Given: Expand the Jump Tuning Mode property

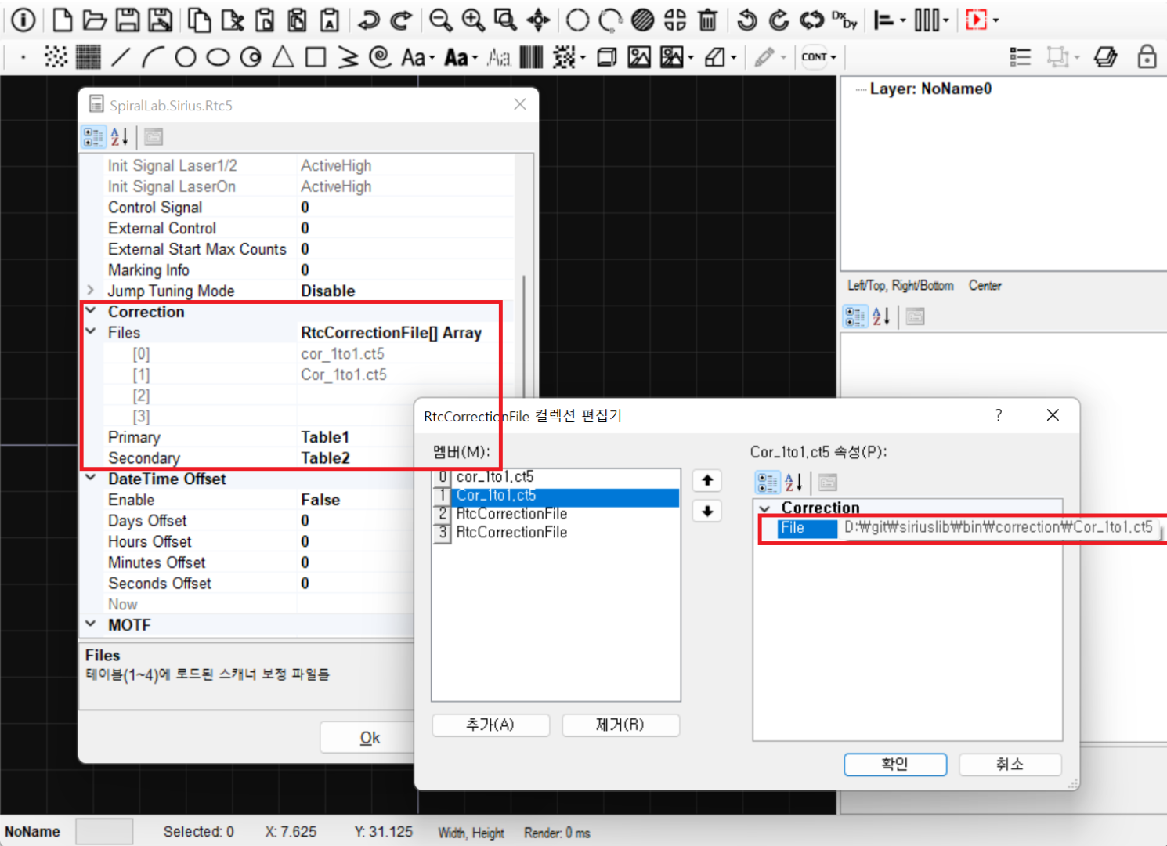Looking at the screenshot, I should click(x=91, y=291).
